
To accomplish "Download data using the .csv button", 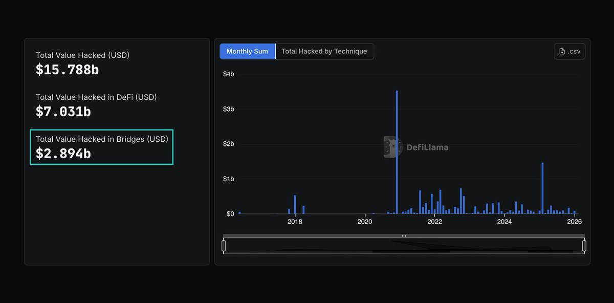I will tap(569, 51).
